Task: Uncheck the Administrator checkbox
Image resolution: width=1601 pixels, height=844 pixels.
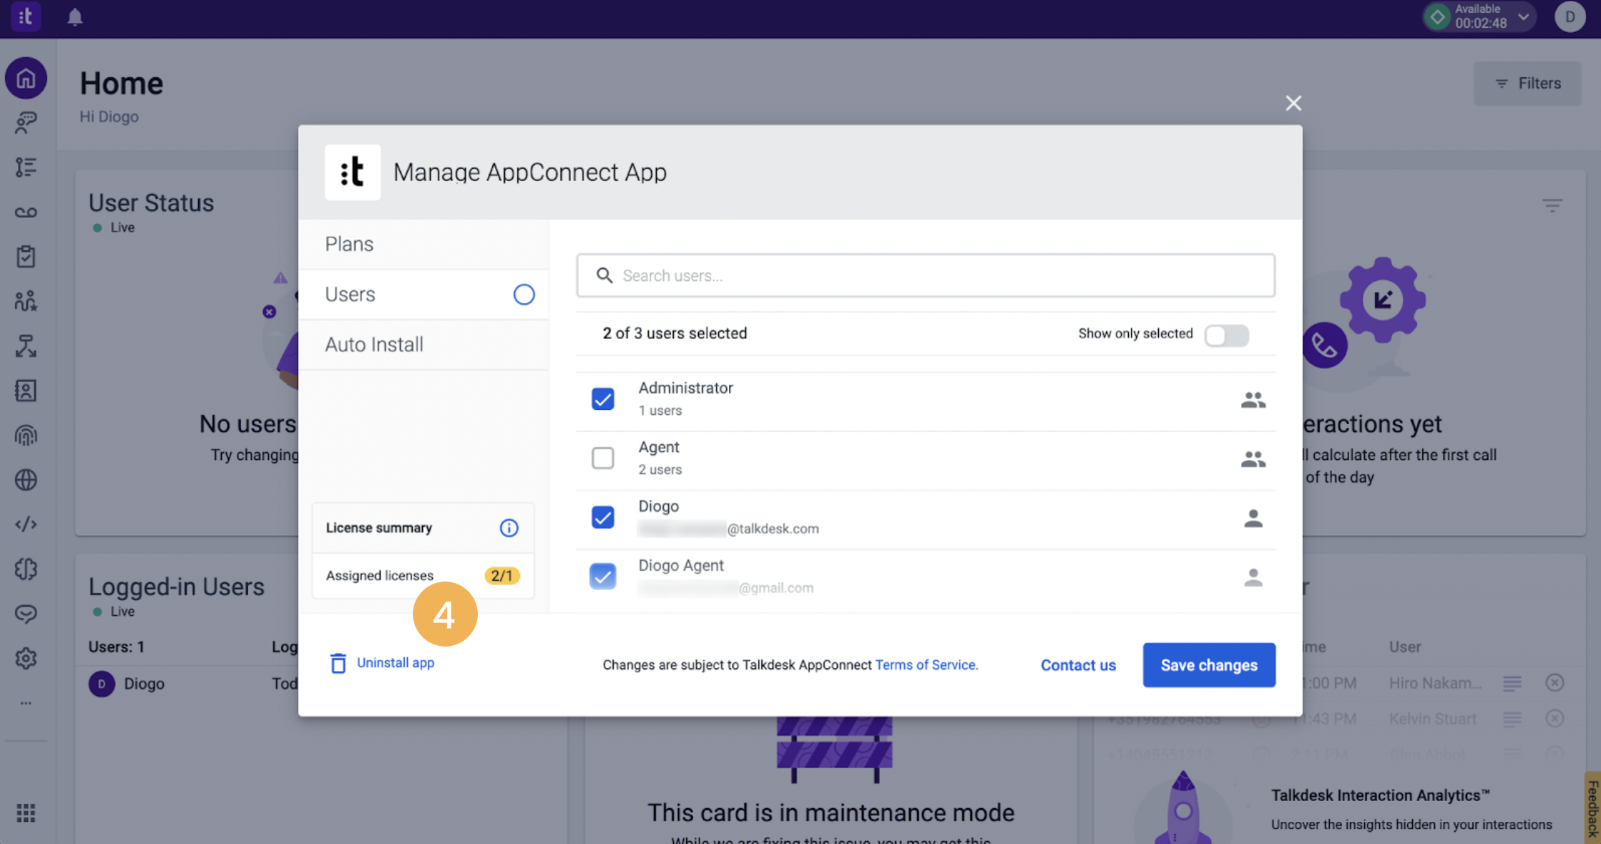Action: click(x=603, y=399)
